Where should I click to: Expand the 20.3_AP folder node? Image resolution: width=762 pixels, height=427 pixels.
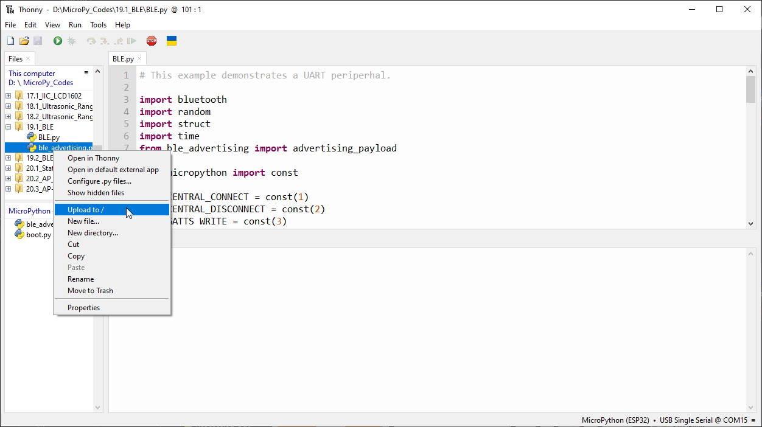click(x=9, y=189)
